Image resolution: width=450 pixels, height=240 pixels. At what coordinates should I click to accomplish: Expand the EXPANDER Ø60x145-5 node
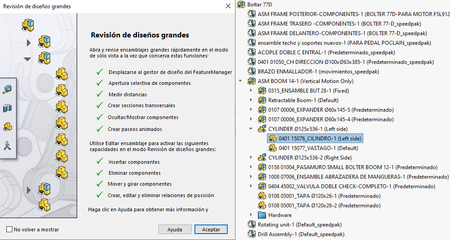tap(251, 110)
